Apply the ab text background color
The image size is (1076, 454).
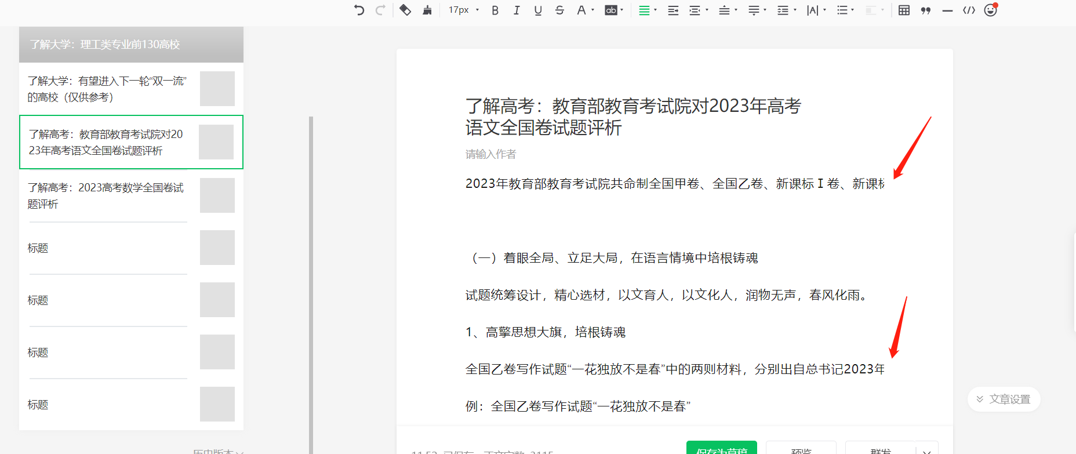[611, 10]
